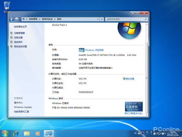Open Windows Media Player from taskbar
Screen dimensions: 182x137
pyautogui.click(x=37, y=133)
